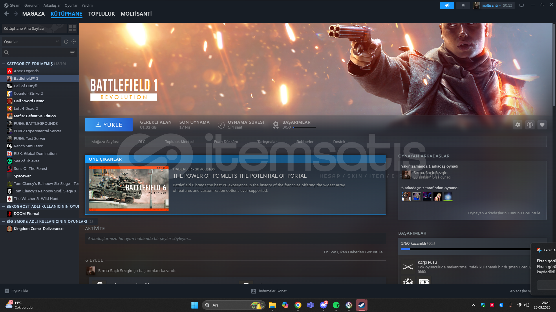Open Spotify from the taskbar
Viewport: 556px width, 312px height.
336,305
